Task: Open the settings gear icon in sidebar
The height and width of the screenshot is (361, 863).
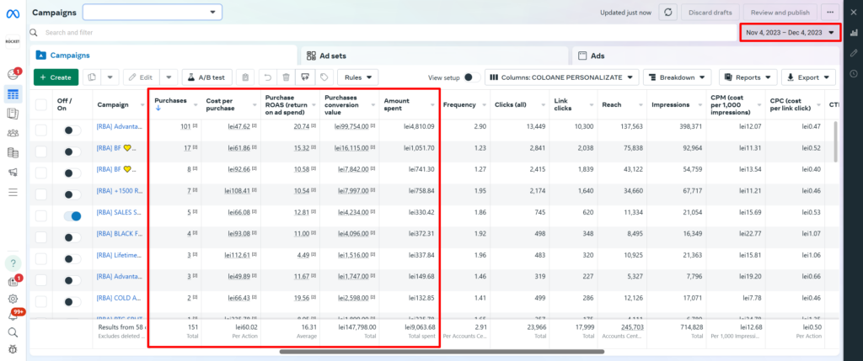Action: (13, 299)
